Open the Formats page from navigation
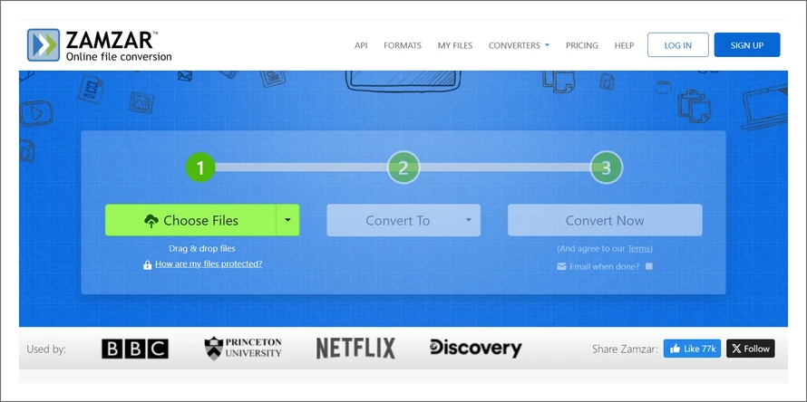Screen dimensions: 807x402 402,45
